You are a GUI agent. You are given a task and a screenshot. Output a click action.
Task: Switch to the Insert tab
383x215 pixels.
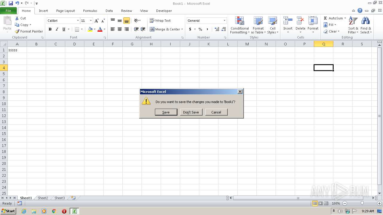(x=43, y=11)
